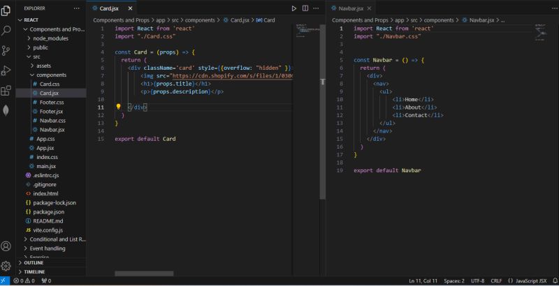Change encoding via UTF-8

pyautogui.click(x=477, y=280)
